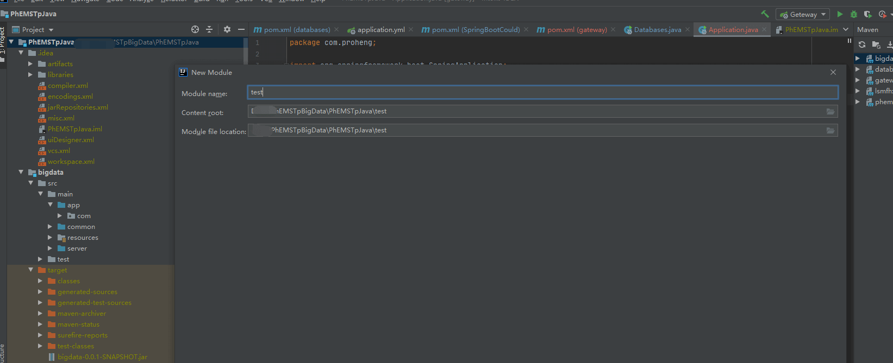Collapse the bigdata module tree
Viewport: 893px width, 363px height.
tap(21, 172)
